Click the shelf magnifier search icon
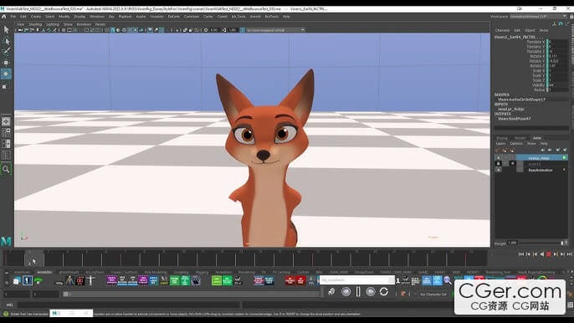The height and width of the screenshot is (323, 574). [448, 281]
